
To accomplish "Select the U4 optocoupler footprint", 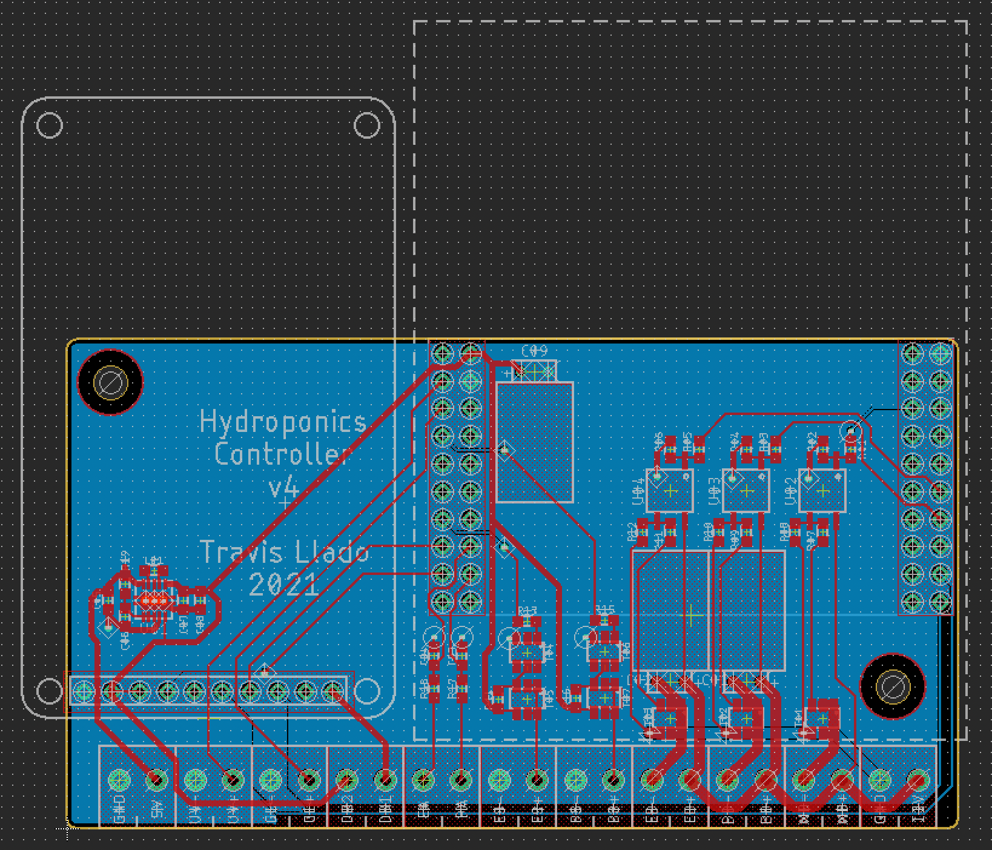I will 669,491.
